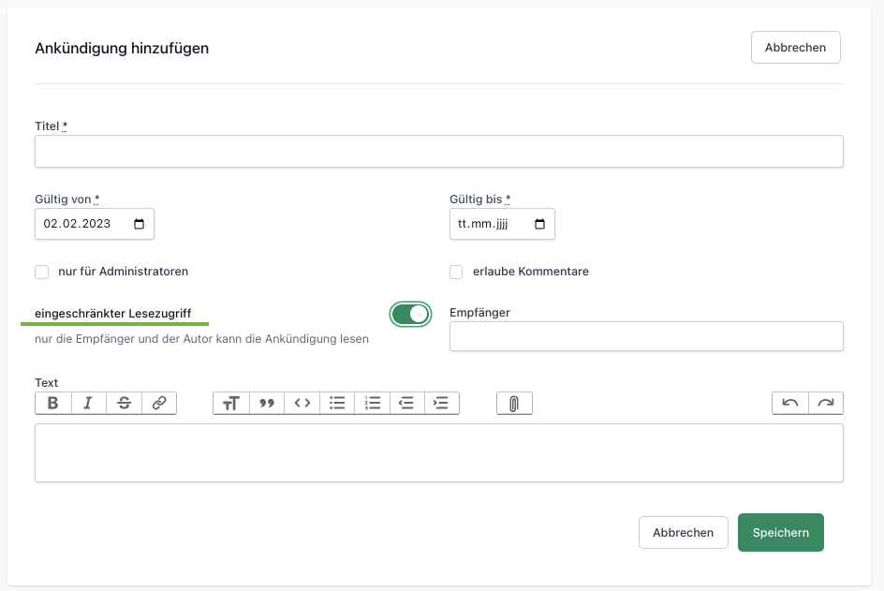
Task: Click the 'nur für Administratoren' label text
Action: click(123, 272)
